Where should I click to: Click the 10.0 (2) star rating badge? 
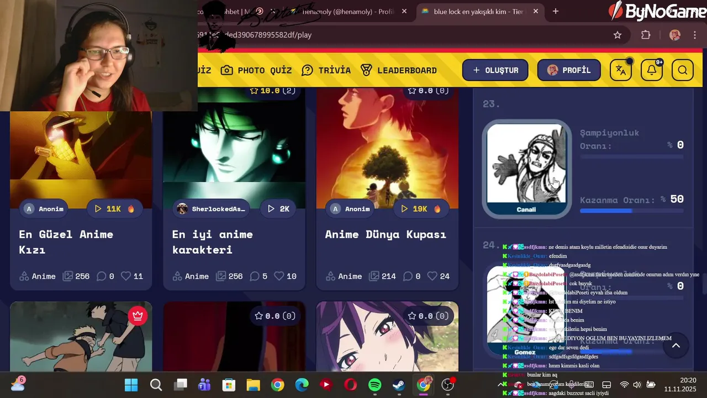pos(272,91)
